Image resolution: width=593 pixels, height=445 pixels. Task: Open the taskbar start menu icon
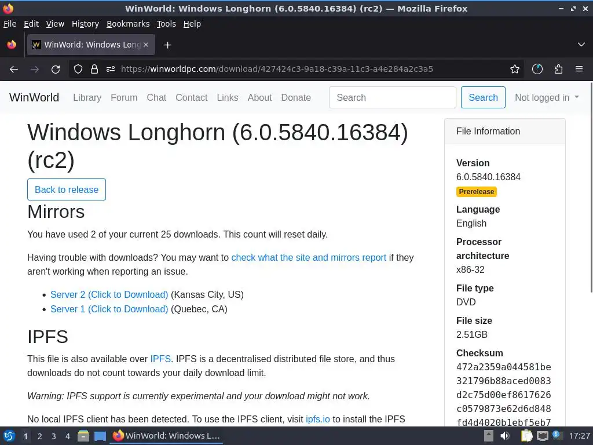tap(9, 436)
